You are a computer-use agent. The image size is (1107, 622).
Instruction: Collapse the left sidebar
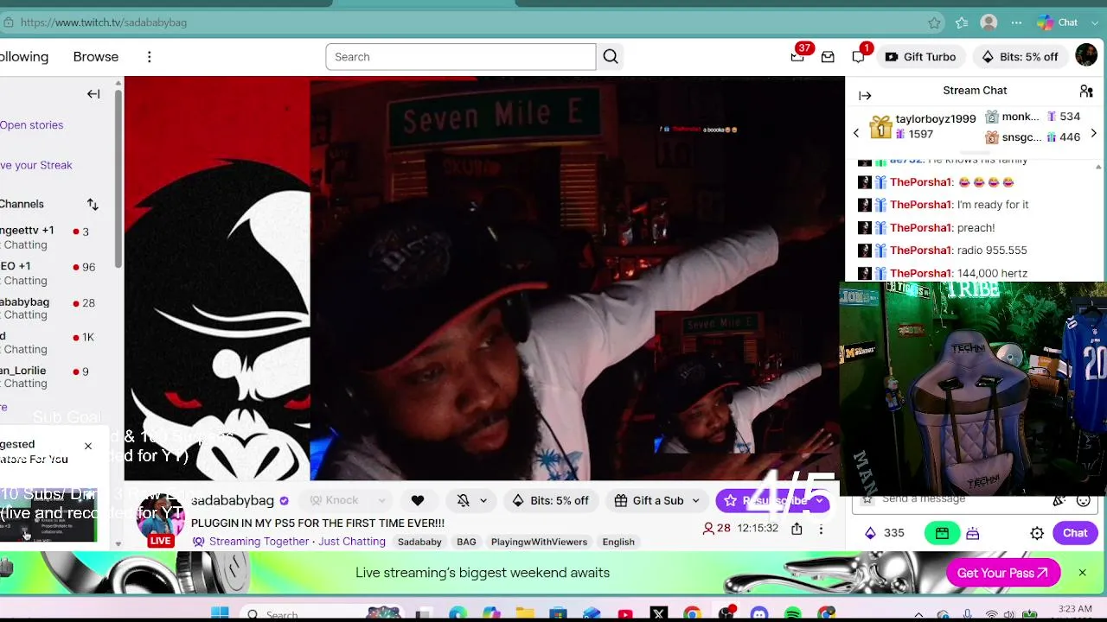(93, 94)
